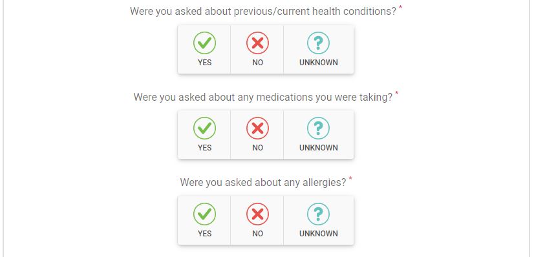The width and height of the screenshot is (534, 257).
Task: Pick UNKNOWN label for asked about allergies
Action: click(319, 234)
